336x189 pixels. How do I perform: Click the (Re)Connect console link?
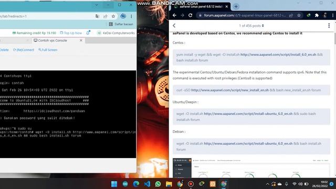[24, 50]
